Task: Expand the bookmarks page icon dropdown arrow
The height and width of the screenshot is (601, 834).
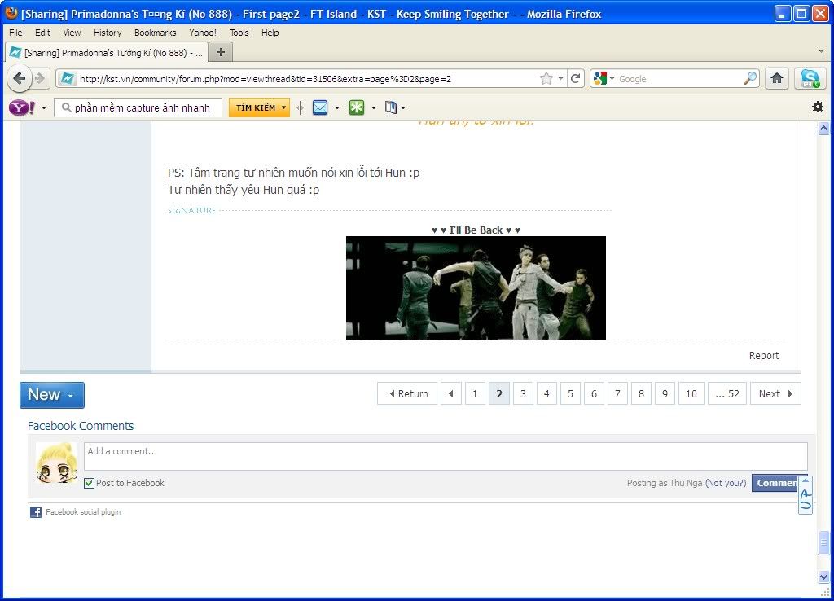Action: pyautogui.click(x=403, y=108)
